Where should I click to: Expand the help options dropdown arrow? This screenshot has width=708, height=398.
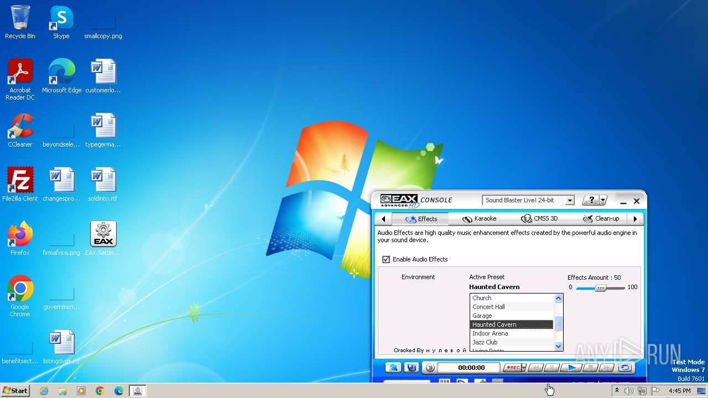pos(603,200)
